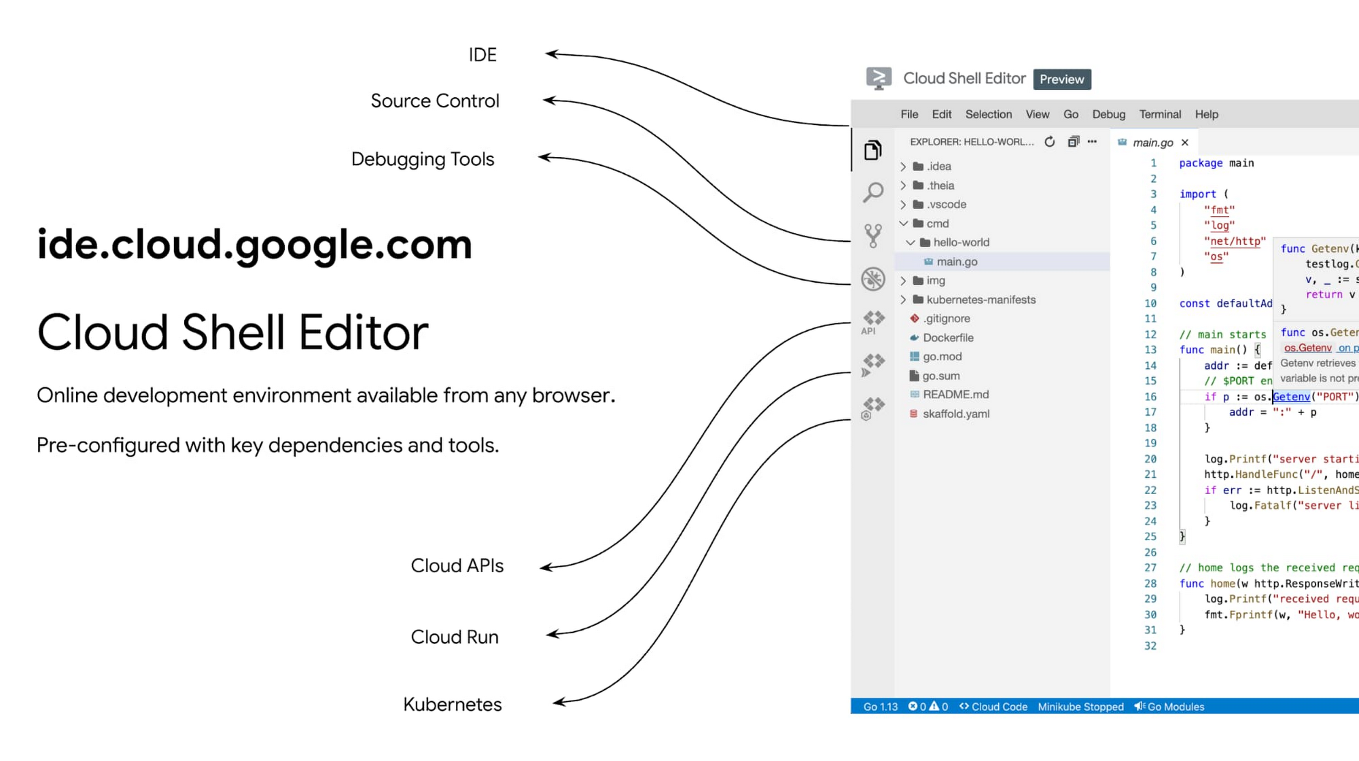The image size is (1359, 761).
Task: Open the File menu
Action: coord(908,113)
